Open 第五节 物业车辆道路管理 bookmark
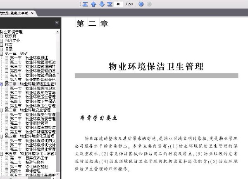This screenshot has width=248, height=179. [33, 132]
